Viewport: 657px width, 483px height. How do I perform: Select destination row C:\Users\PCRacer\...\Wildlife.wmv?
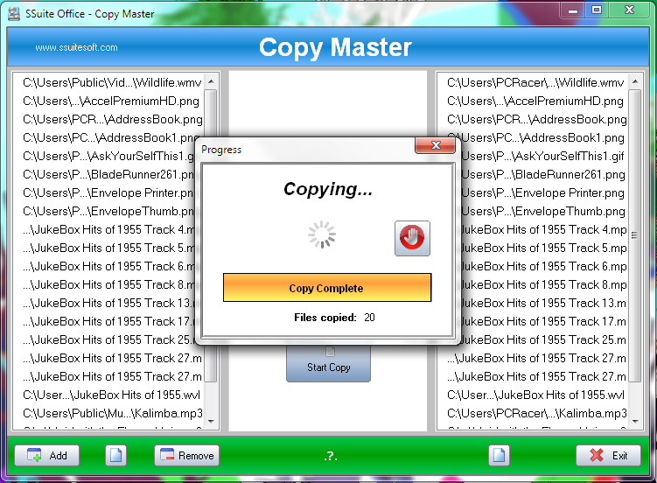[535, 82]
